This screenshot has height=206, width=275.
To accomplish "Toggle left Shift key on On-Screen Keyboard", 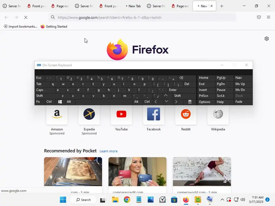I will tap(47, 96).
